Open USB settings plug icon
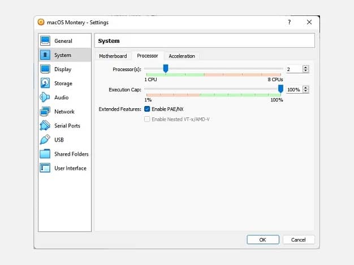354x265 pixels. tap(45, 140)
